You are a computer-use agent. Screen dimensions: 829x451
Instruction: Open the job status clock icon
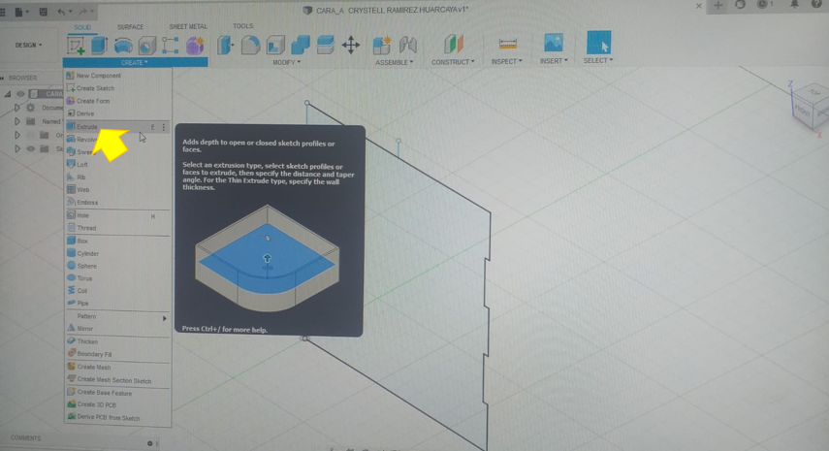(x=763, y=5)
